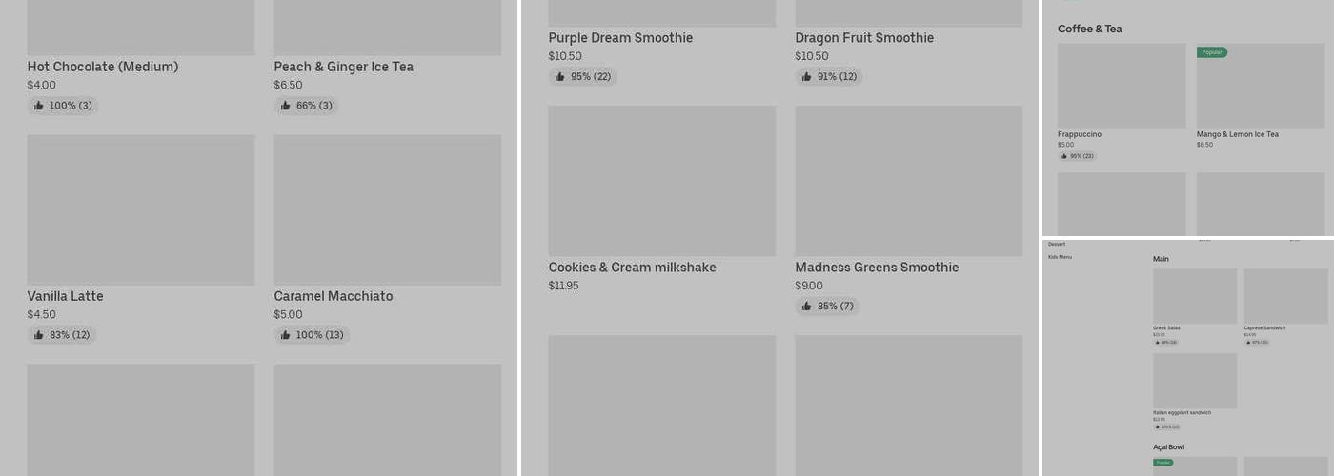Select the Caprese Sandwich item name

click(1264, 328)
